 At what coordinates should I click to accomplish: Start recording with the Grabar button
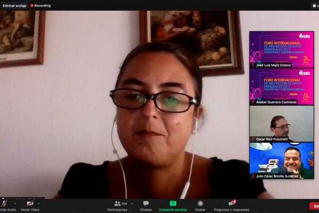point(200,206)
